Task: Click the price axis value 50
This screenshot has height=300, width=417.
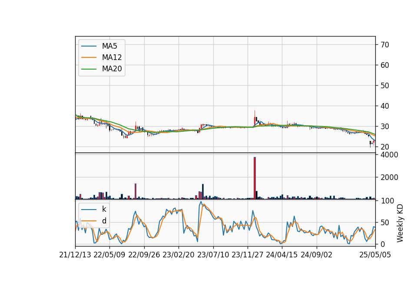Action: click(385, 86)
